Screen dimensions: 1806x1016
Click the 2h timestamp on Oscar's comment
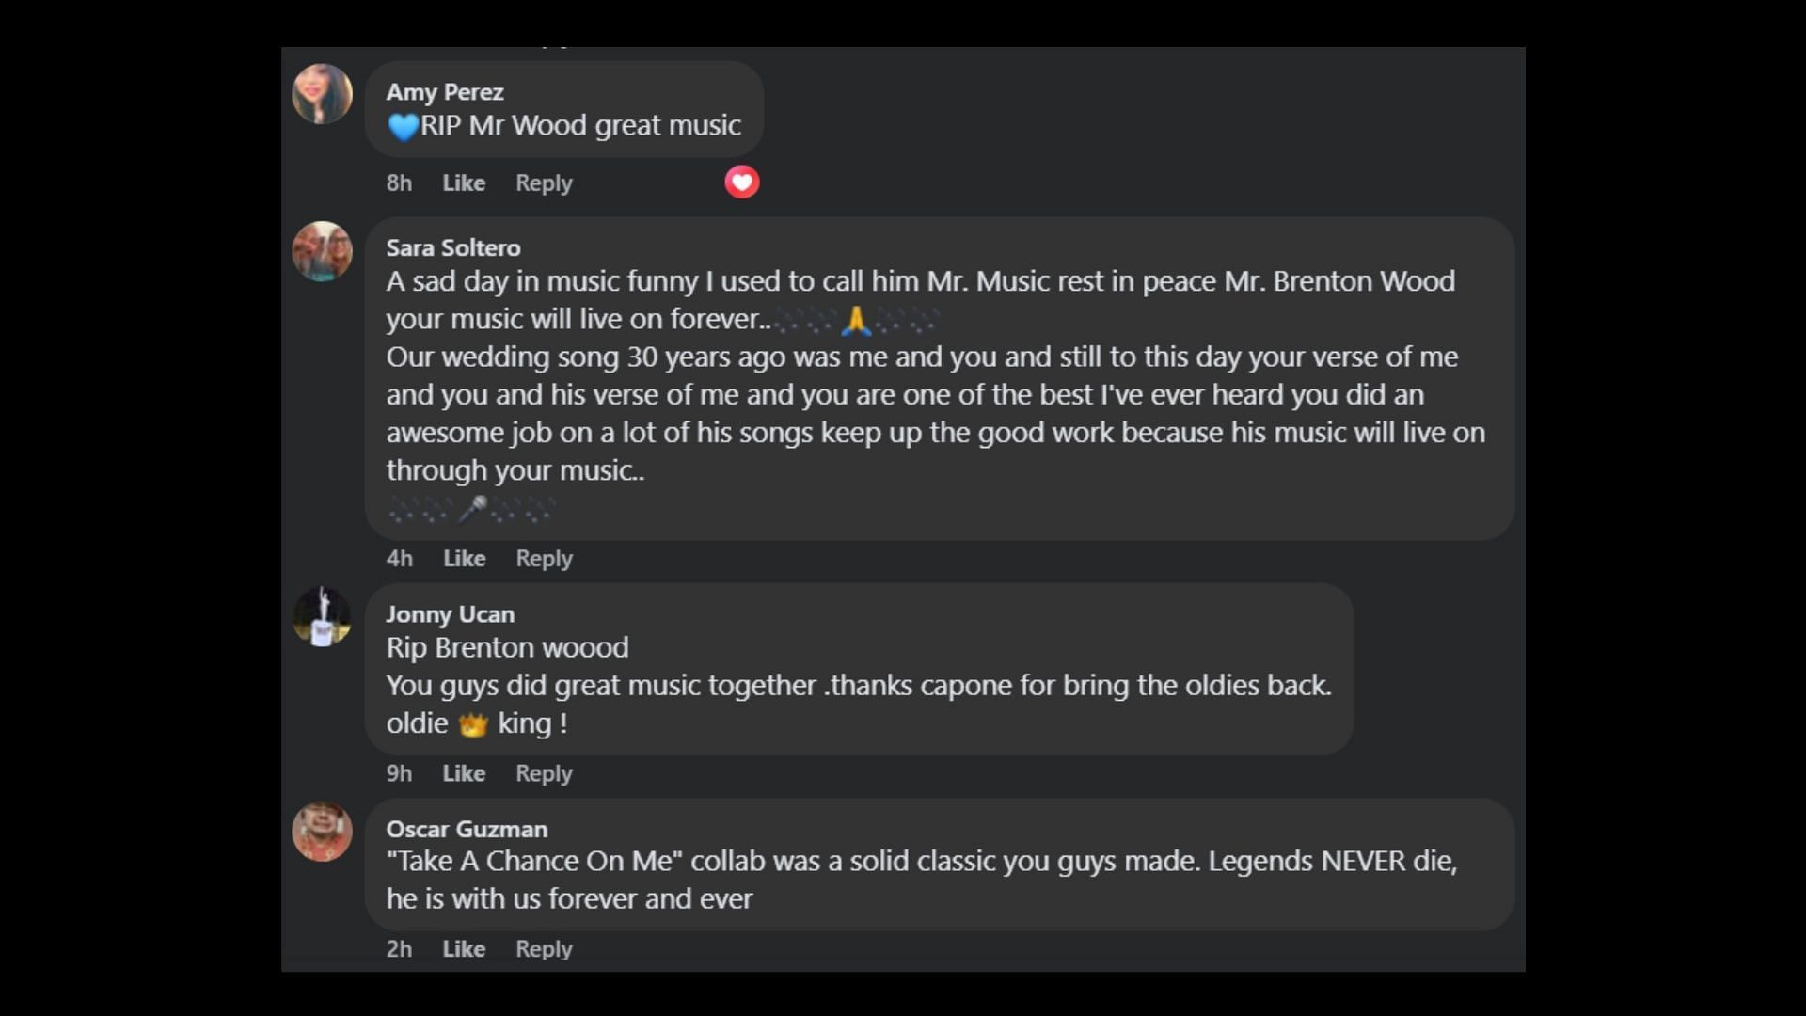point(399,949)
